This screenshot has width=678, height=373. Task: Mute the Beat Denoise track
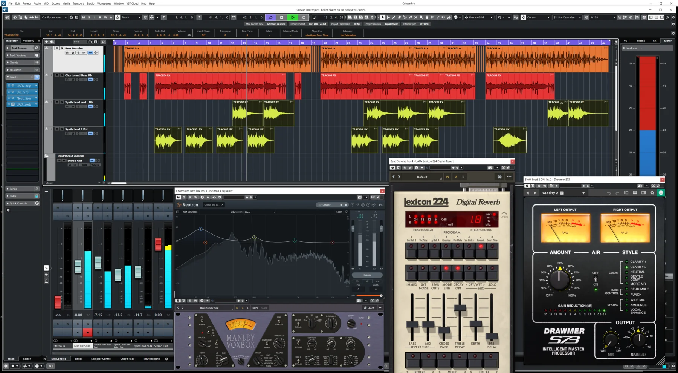[x=56, y=48]
